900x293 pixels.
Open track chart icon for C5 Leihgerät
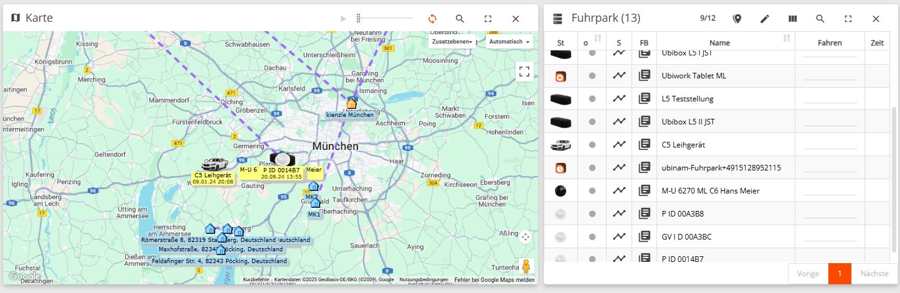point(618,144)
